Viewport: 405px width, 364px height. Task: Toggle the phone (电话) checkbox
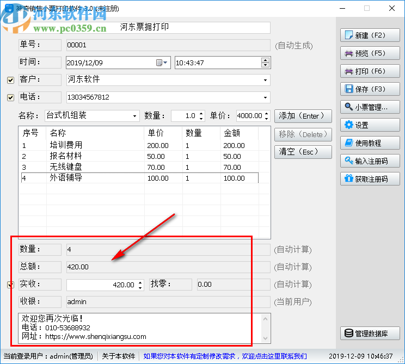pos(10,97)
